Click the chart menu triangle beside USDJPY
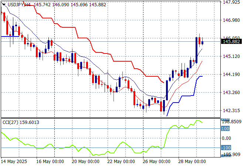244x166 pixels. tap(4, 5)
